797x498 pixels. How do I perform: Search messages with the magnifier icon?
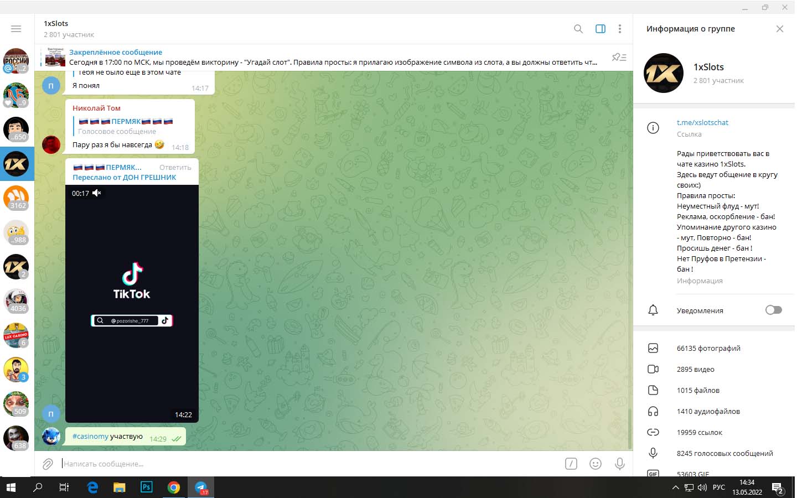pos(578,29)
